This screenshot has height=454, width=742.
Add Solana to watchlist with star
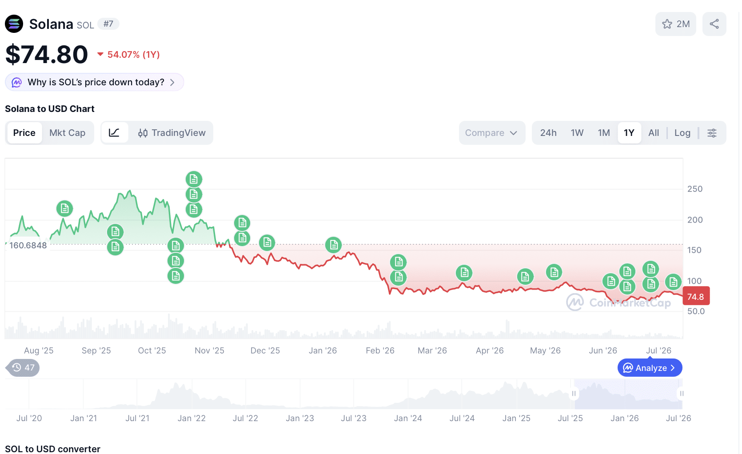[x=675, y=24]
